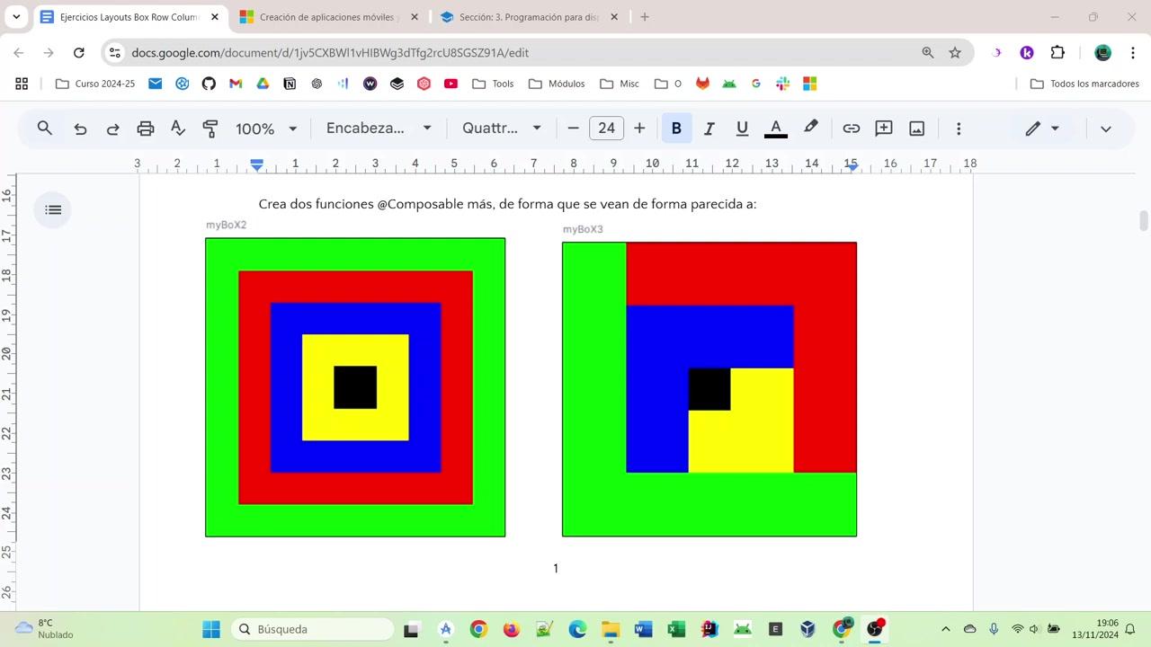Image resolution: width=1151 pixels, height=647 pixels.
Task: Open the Módulos bookmark folder
Action: tap(557, 84)
